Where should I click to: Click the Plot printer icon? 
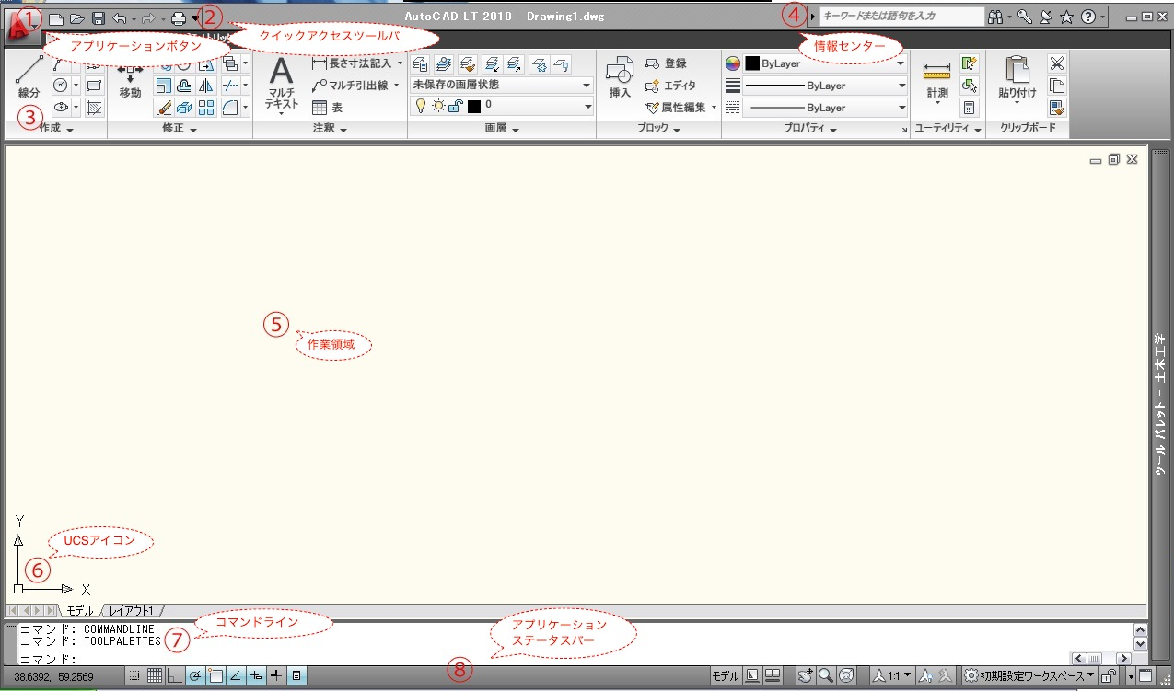click(179, 17)
